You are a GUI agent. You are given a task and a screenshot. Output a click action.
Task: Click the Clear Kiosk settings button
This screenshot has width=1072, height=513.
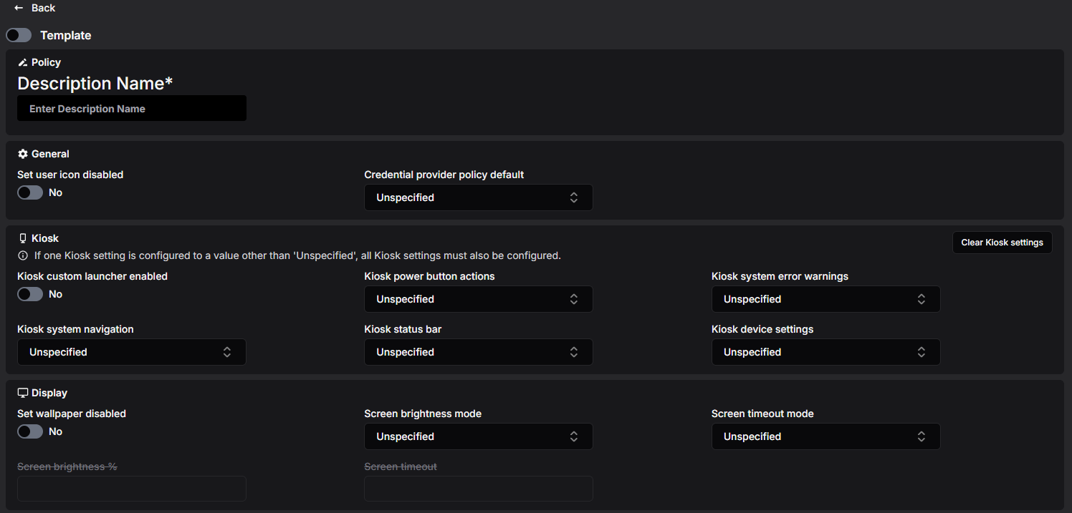pyautogui.click(x=1002, y=243)
